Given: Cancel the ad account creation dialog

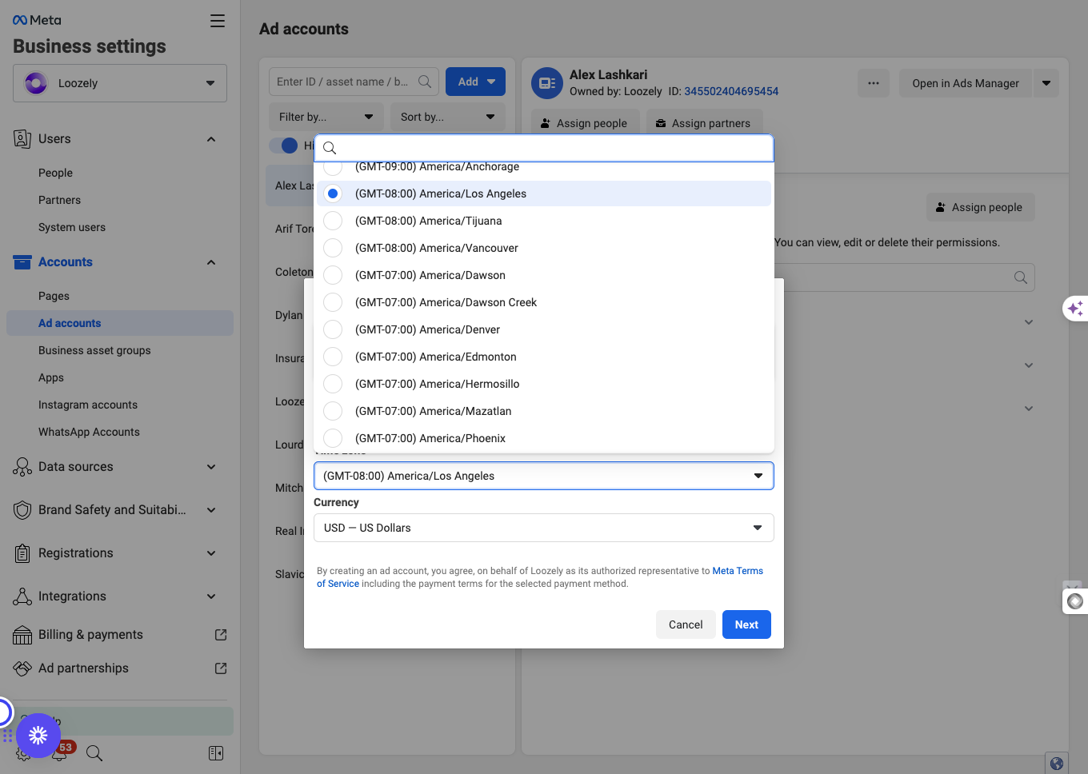Looking at the screenshot, I should tap(686, 624).
